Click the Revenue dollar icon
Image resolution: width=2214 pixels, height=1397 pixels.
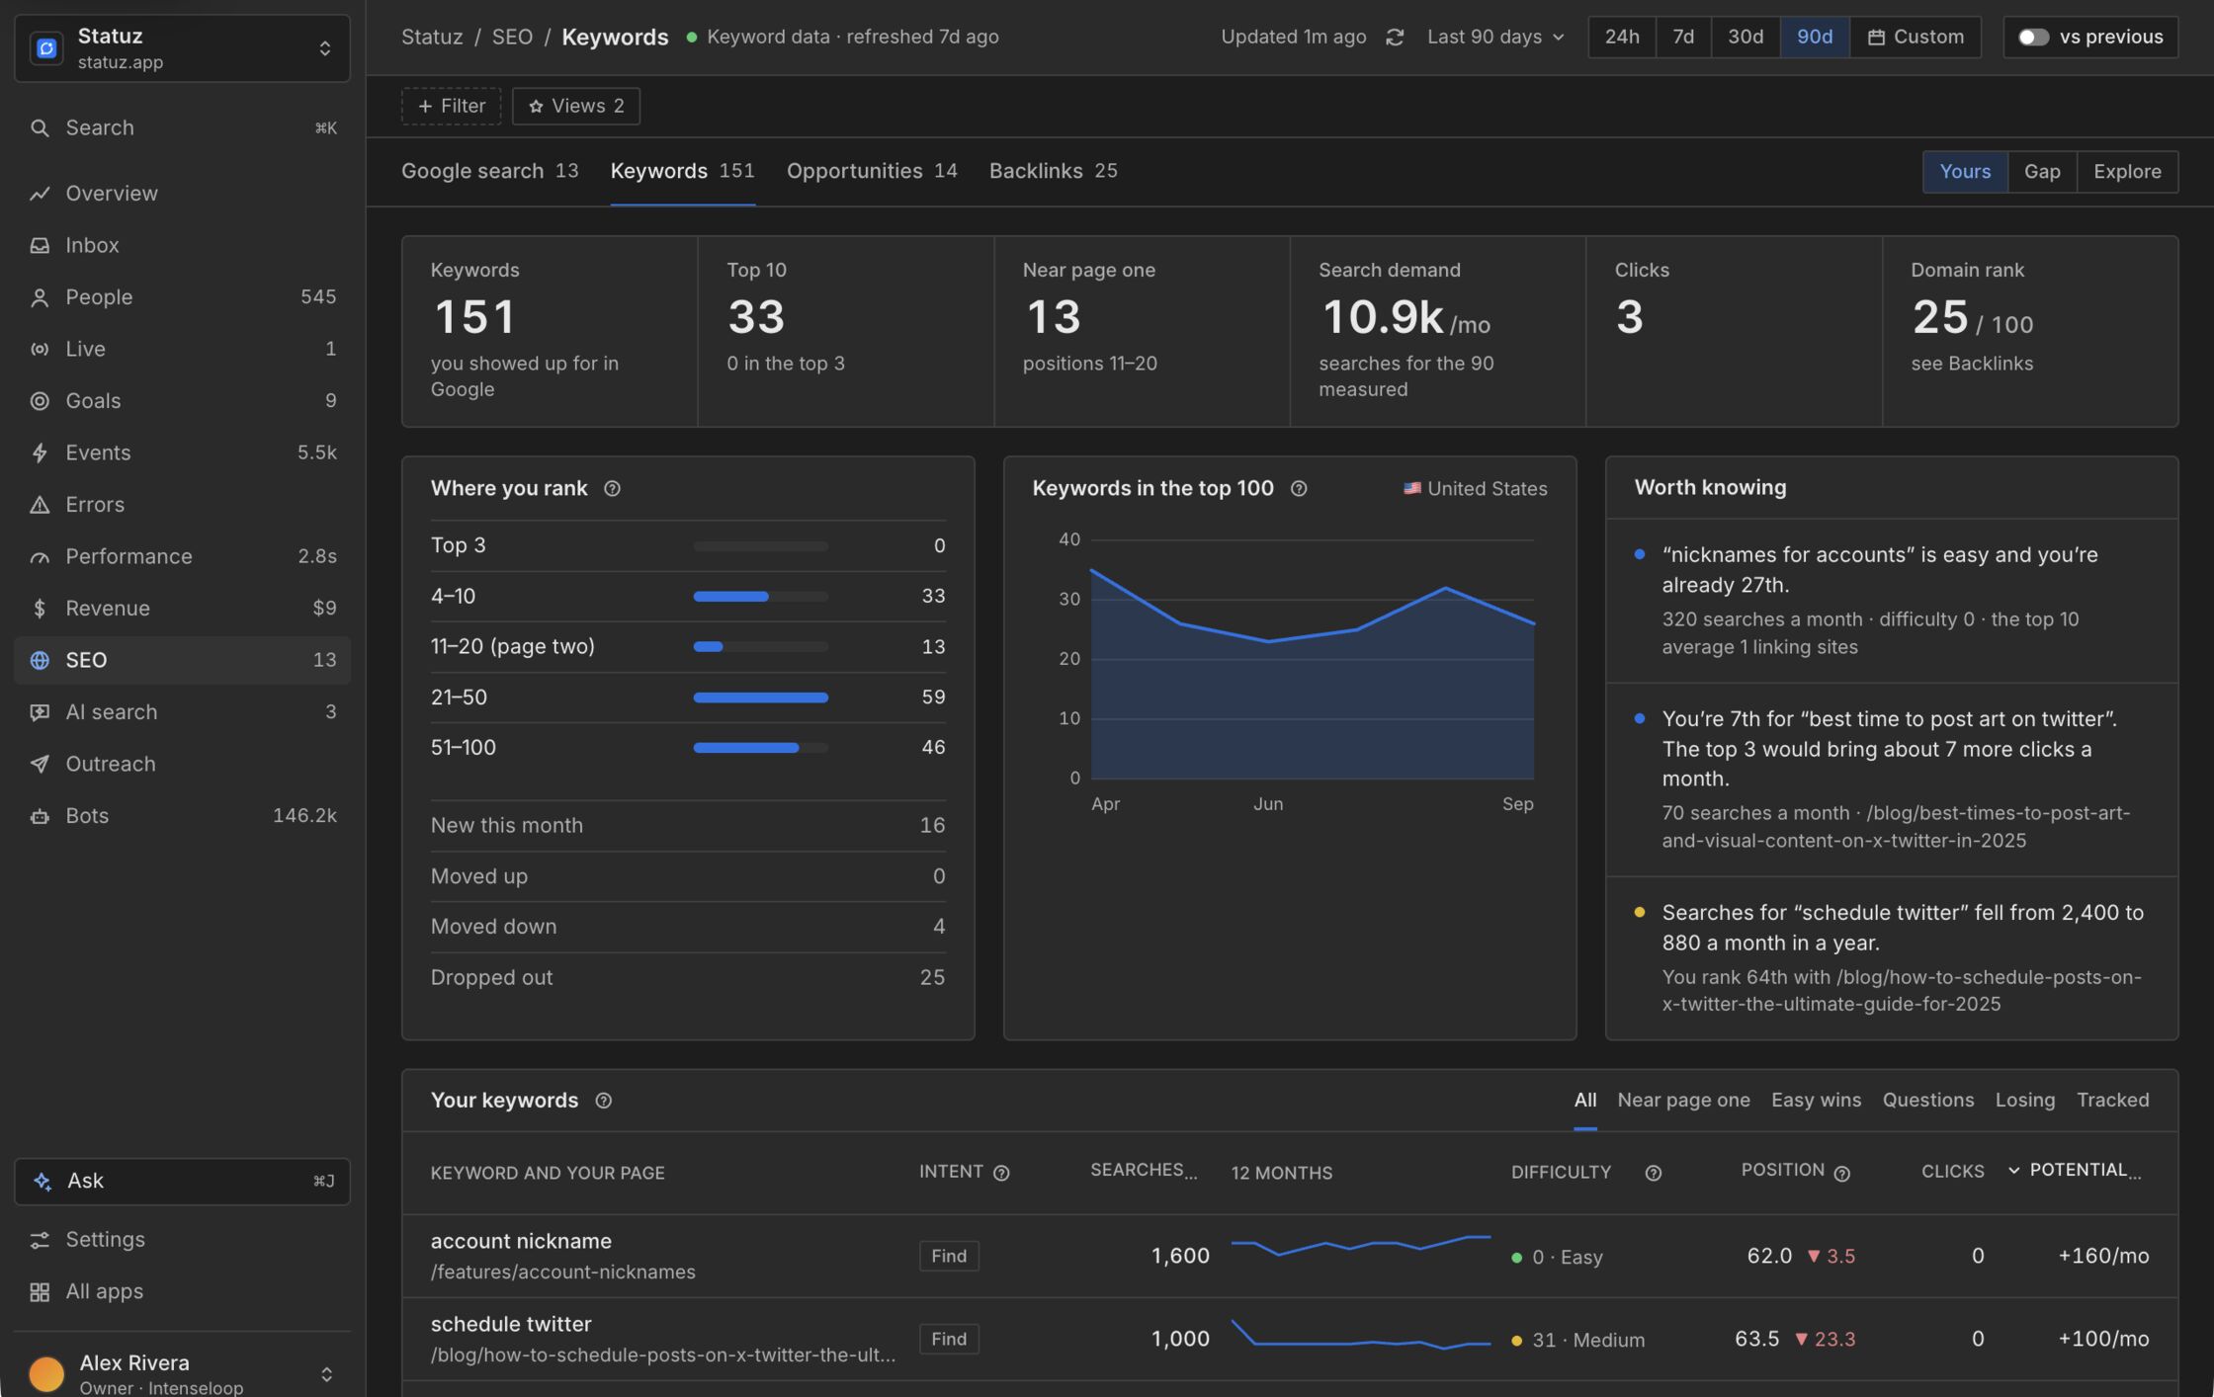40,609
